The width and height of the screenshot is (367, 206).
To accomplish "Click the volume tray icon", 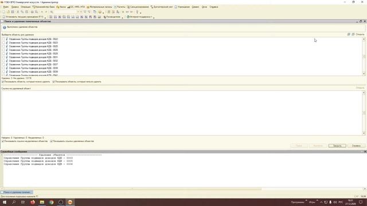I will click(x=335, y=202).
